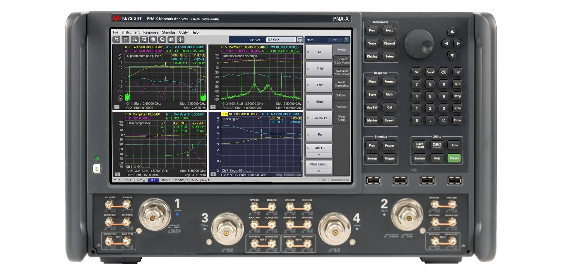The height and width of the screenshot is (275, 562).
Task: Click the magnifier zoom icon
Action: [162, 39]
